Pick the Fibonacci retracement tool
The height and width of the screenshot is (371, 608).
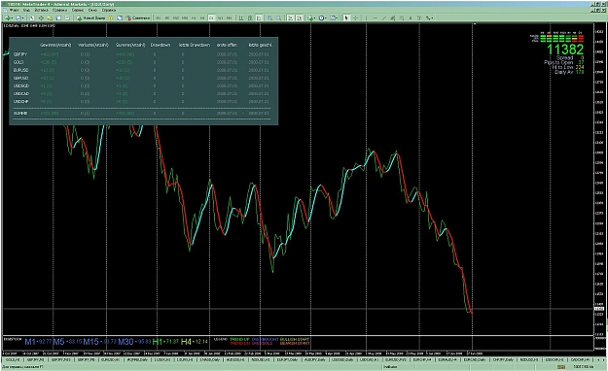[402, 17]
